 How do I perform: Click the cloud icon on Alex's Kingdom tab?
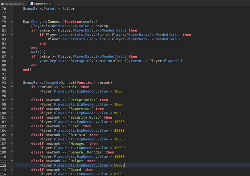pos(3,4)
